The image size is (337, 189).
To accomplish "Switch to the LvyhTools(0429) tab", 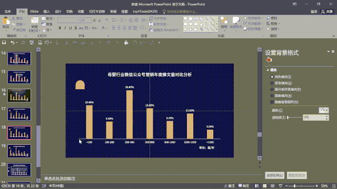I will (x=145, y=12).
